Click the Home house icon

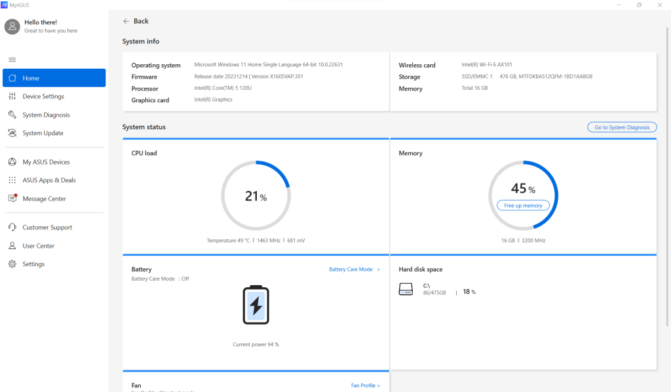tap(12, 78)
